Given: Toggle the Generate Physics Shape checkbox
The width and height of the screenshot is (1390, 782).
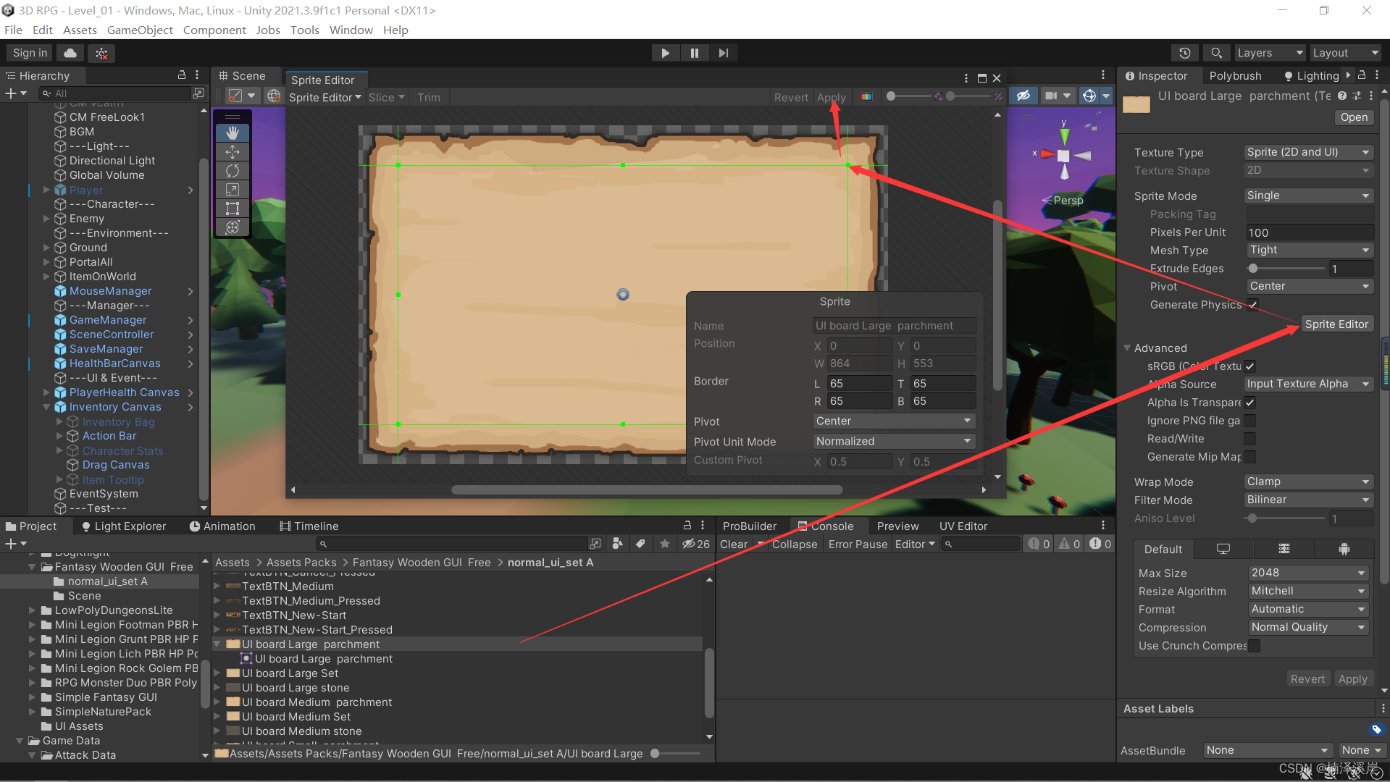Looking at the screenshot, I should point(1252,304).
